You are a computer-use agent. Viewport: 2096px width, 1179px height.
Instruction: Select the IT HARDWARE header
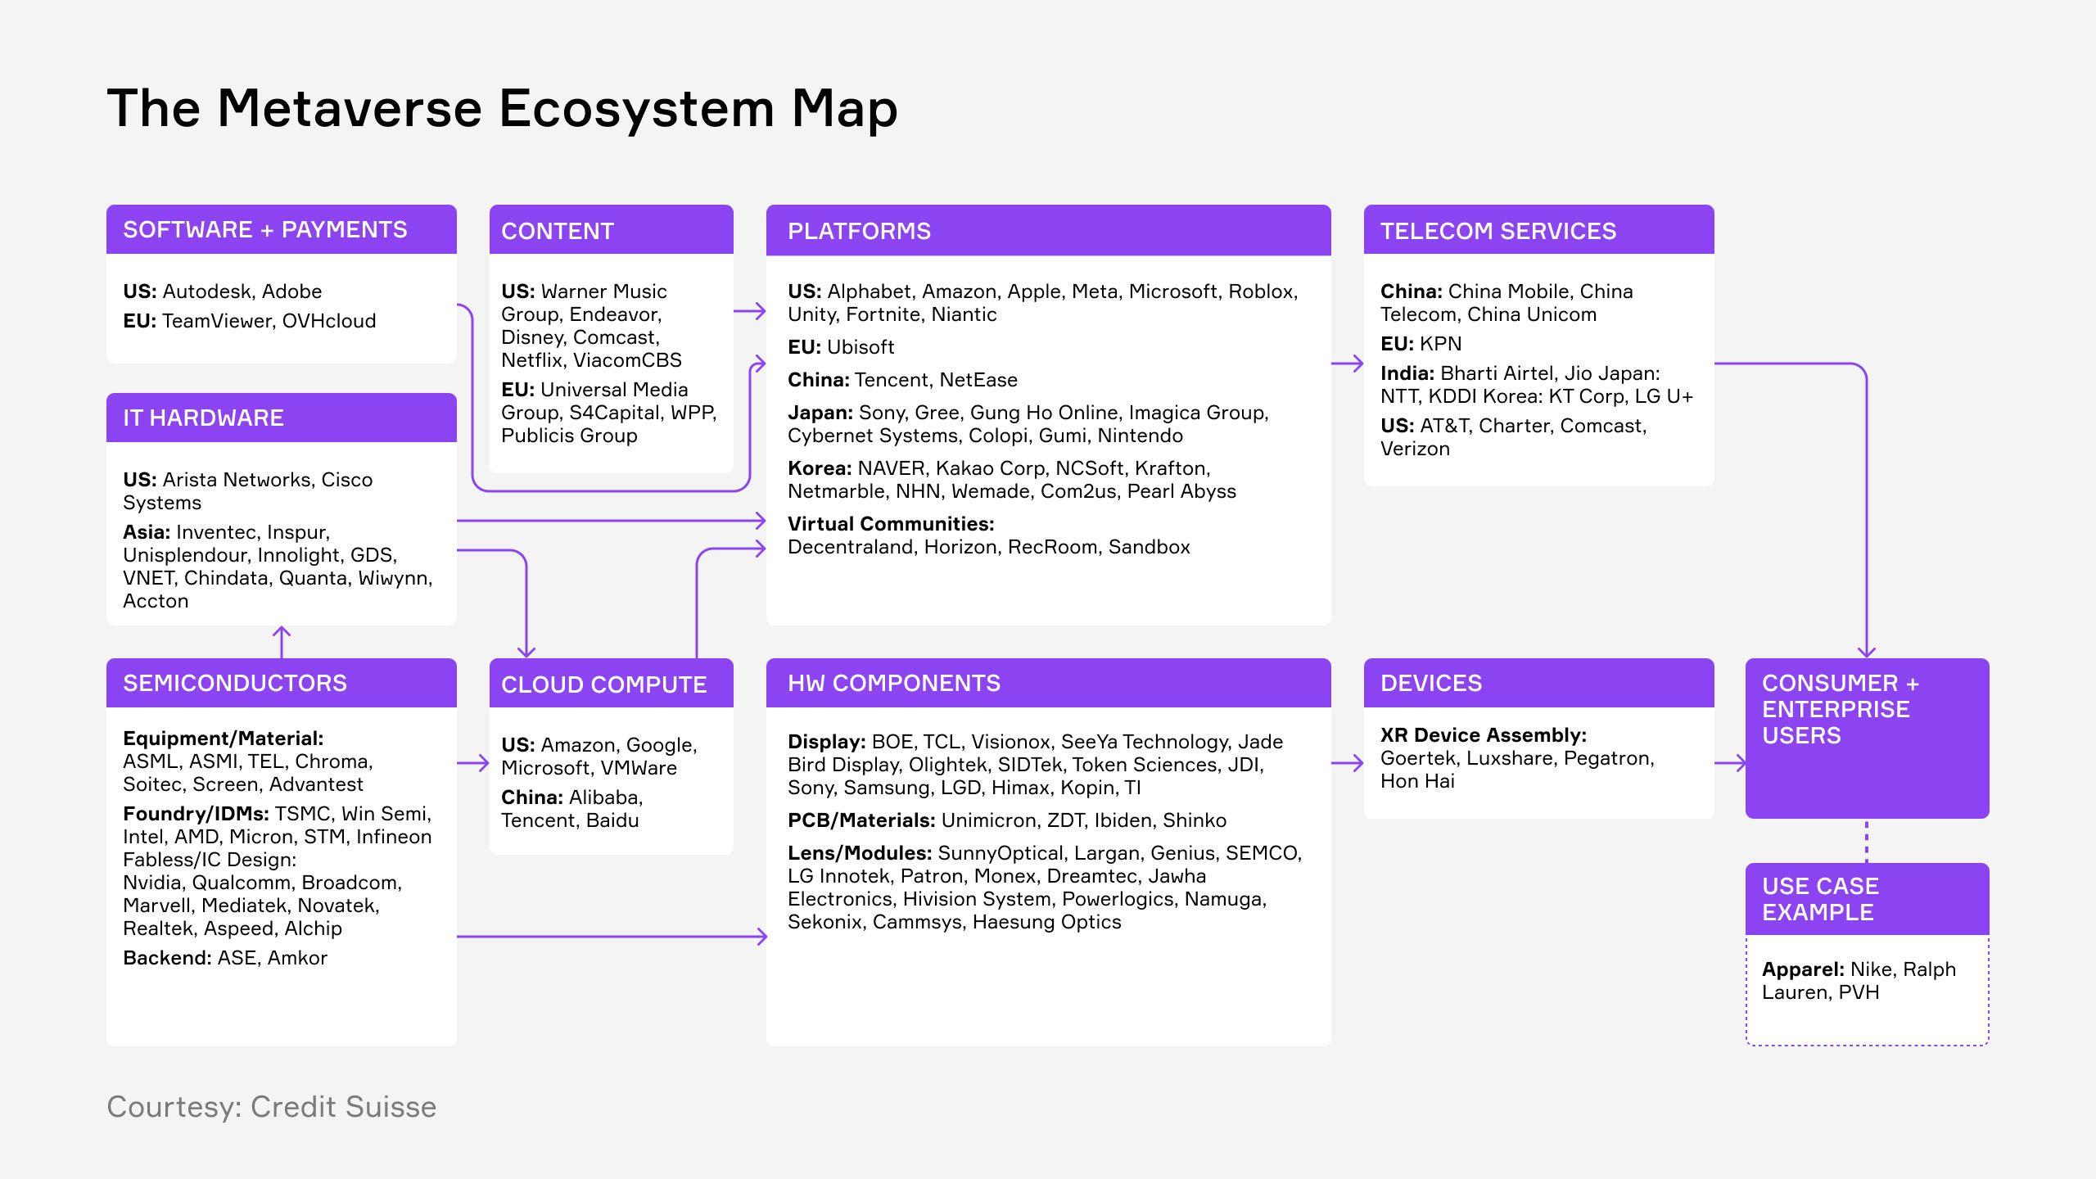tap(282, 418)
